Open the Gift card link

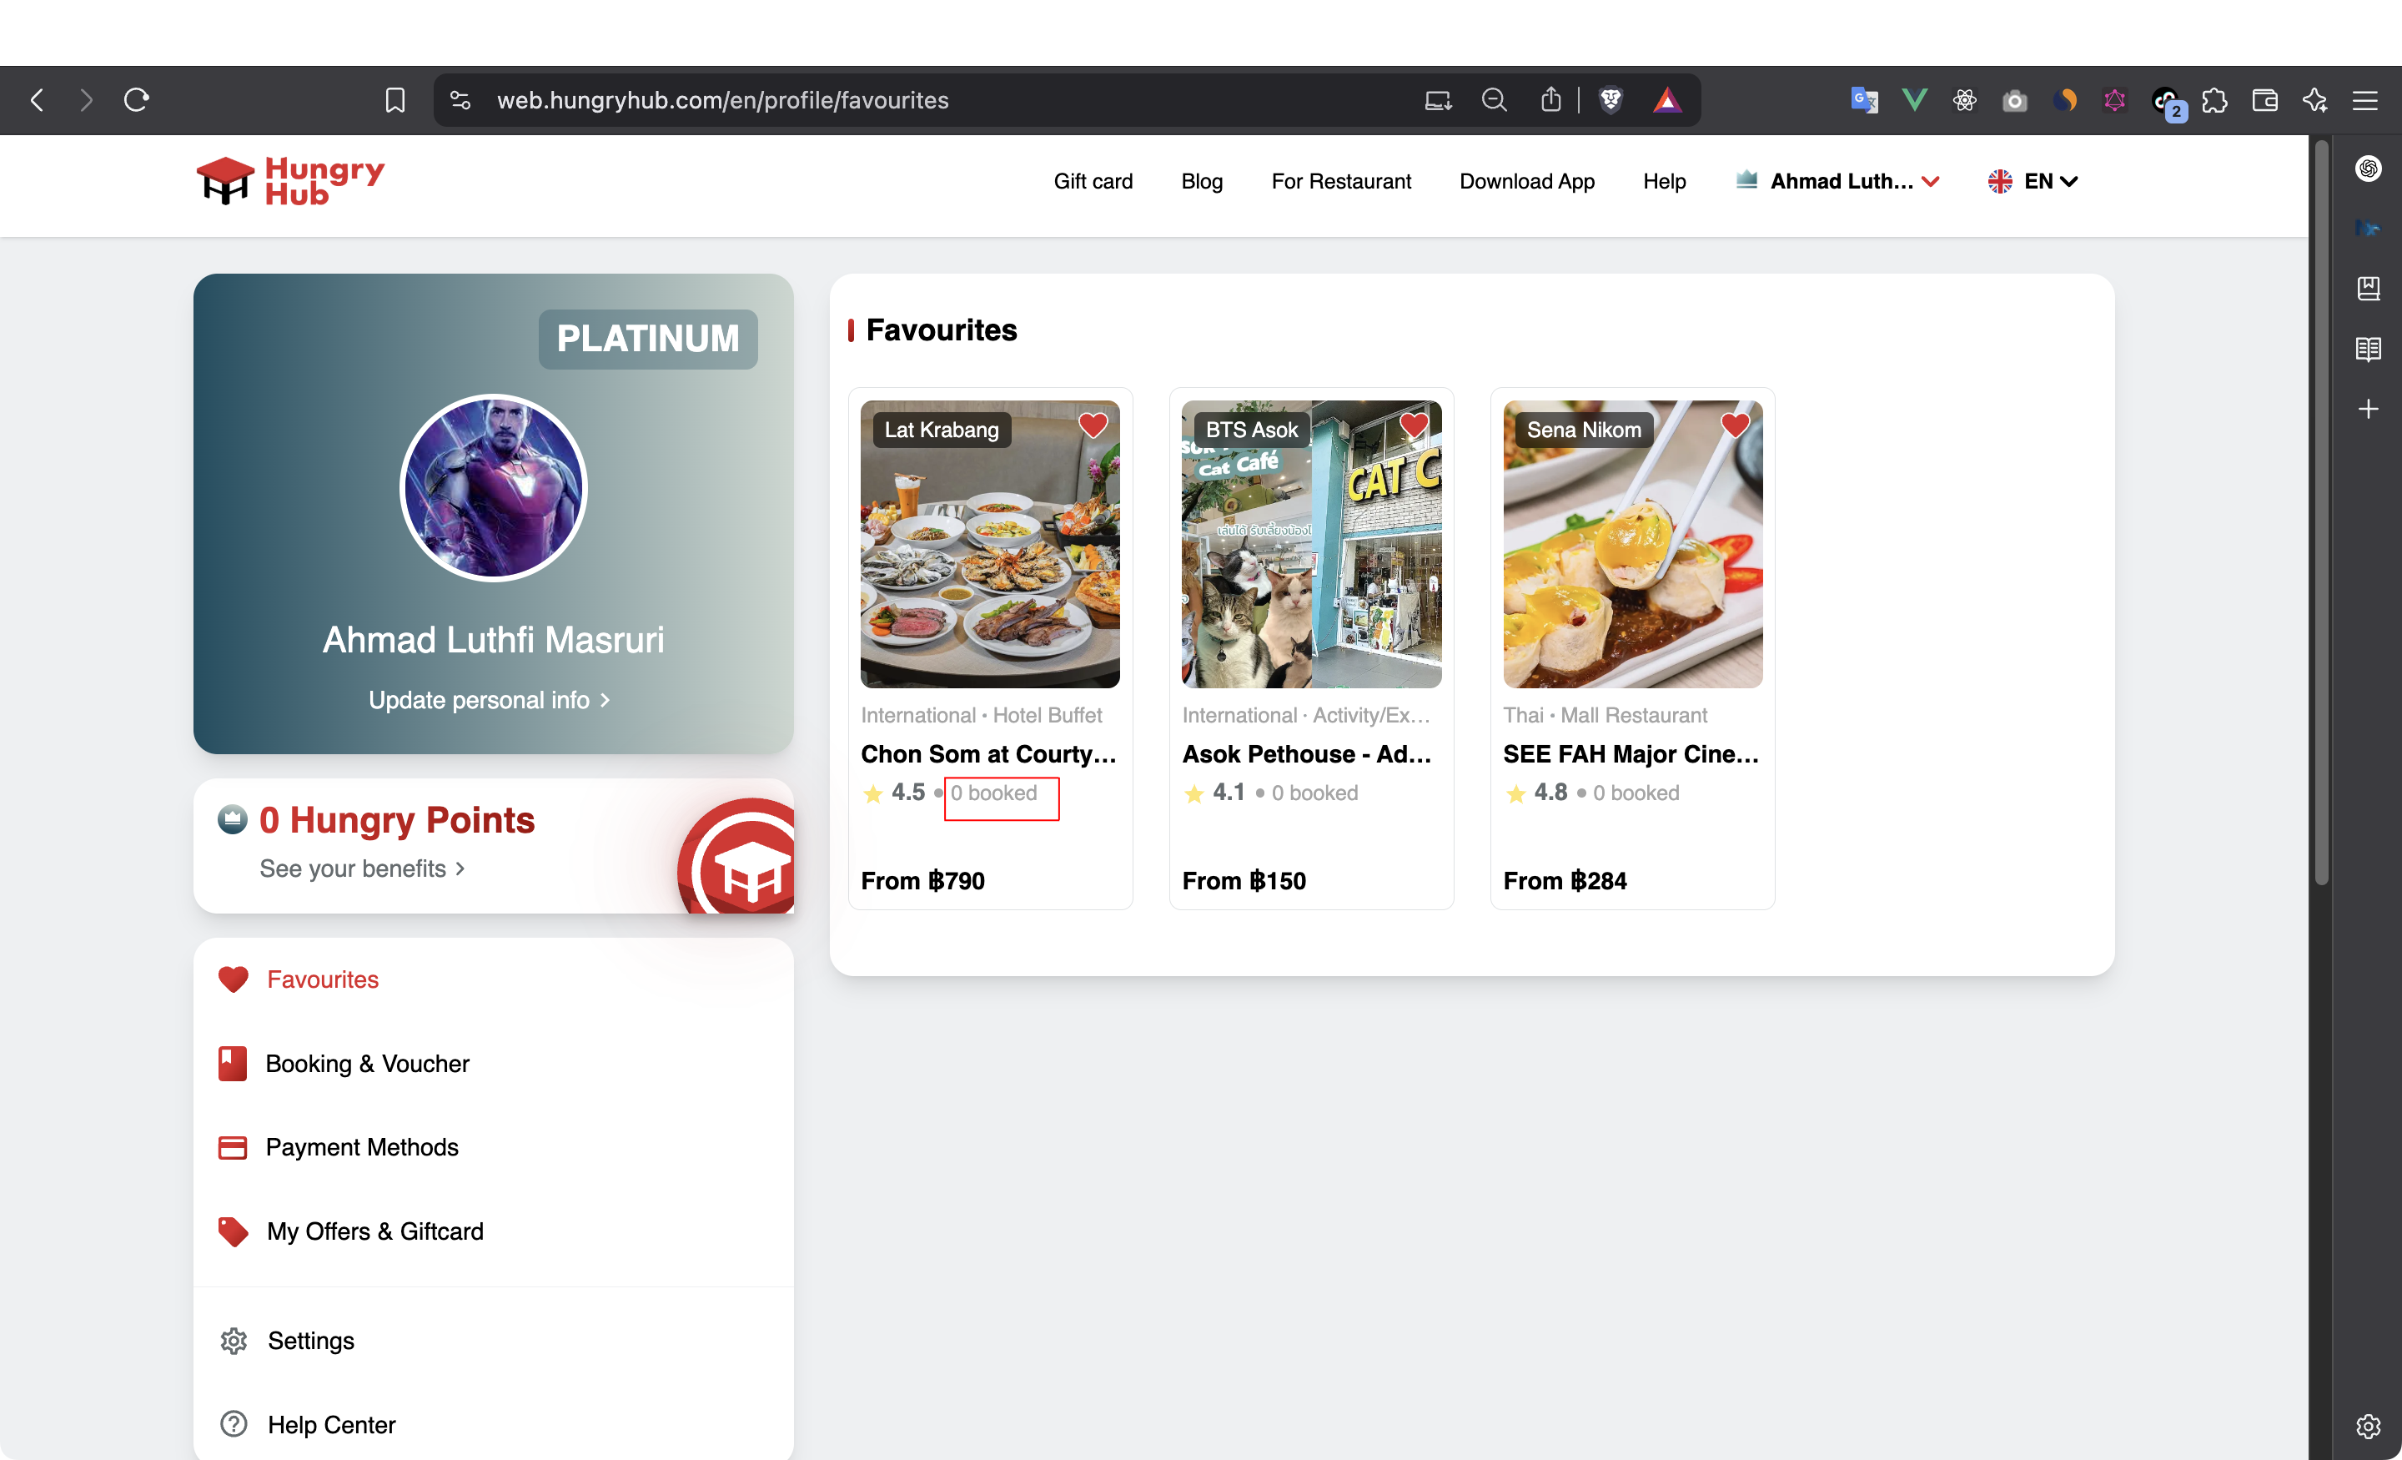click(x=1093, y=181)
